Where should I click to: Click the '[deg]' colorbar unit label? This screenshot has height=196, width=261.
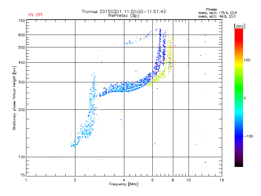239,26
